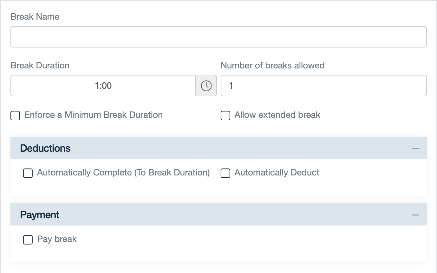Click the Deductions section header title

(x=45, y=148)
